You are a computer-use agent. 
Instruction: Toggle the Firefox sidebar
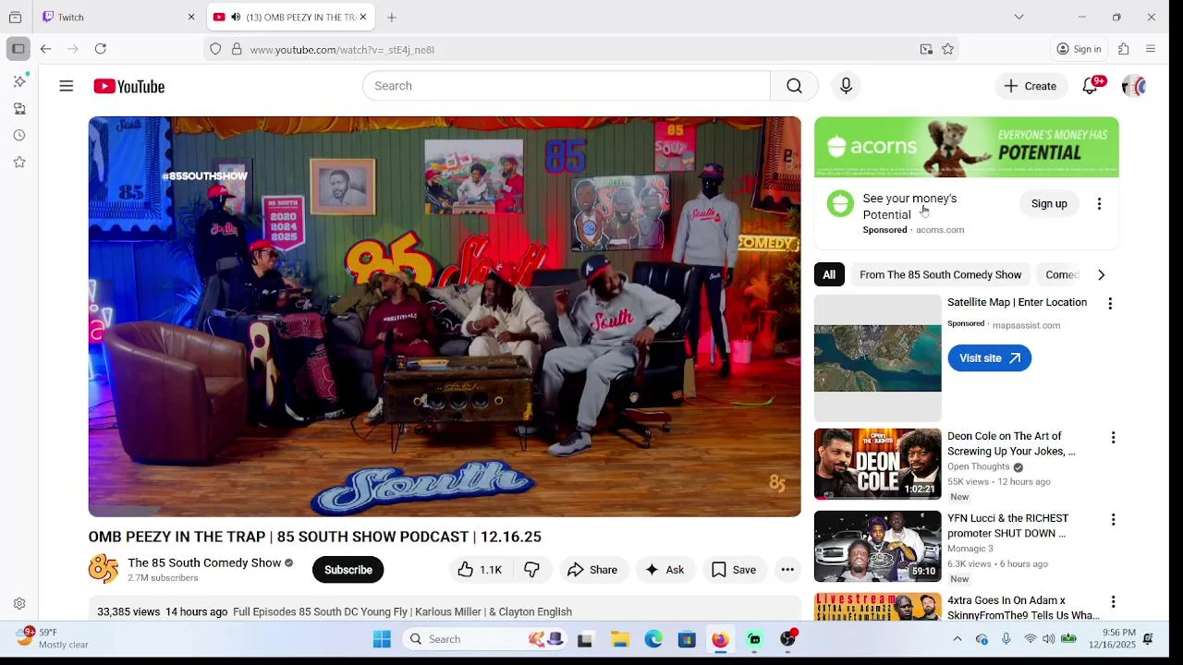(18, 49)
